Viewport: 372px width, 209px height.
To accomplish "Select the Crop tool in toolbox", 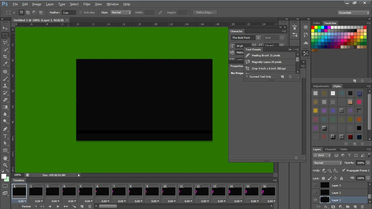I will pos(5,57).
